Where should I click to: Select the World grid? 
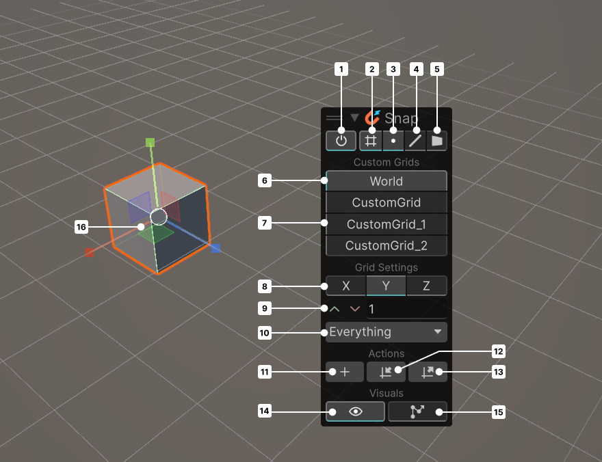pyautogui.click(x=387, y=181)
